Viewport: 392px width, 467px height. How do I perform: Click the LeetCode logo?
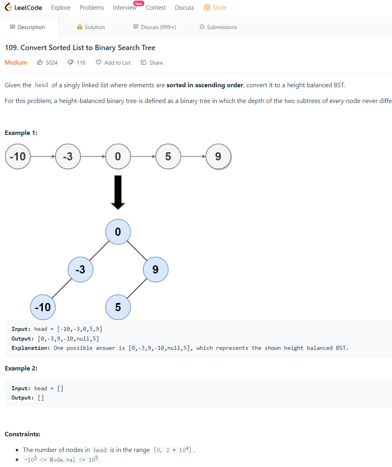pos(23,7)
